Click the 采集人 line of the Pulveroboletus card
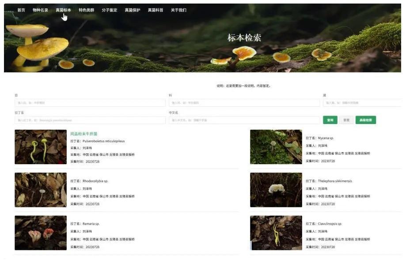Viewport: 406px width, 260px height. [81, 148]
